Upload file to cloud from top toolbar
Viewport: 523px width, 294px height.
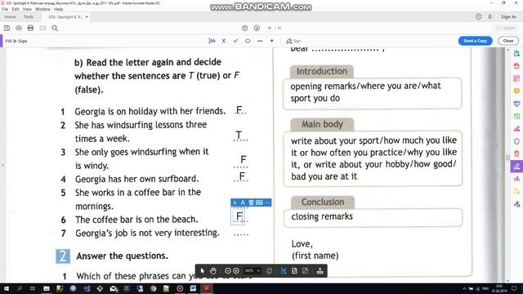19,28
